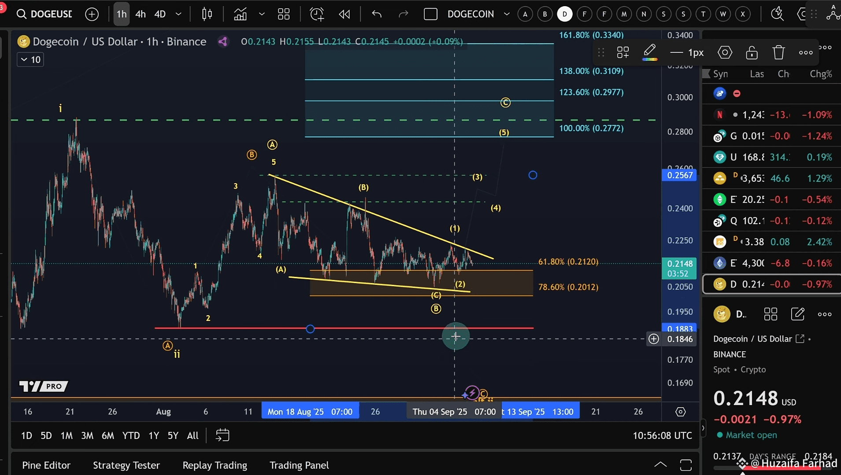Screen dimensions: 841x475
Task: Open timezone menu at 10:56:08 UTC
Action: [662, 435]
